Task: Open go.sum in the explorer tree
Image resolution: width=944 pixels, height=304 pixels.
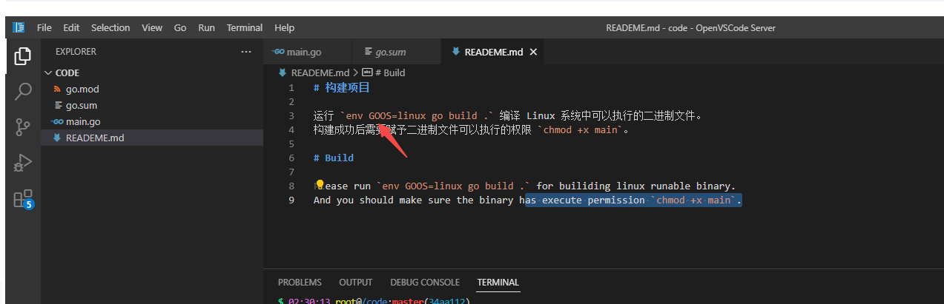Action: [152, 105]
